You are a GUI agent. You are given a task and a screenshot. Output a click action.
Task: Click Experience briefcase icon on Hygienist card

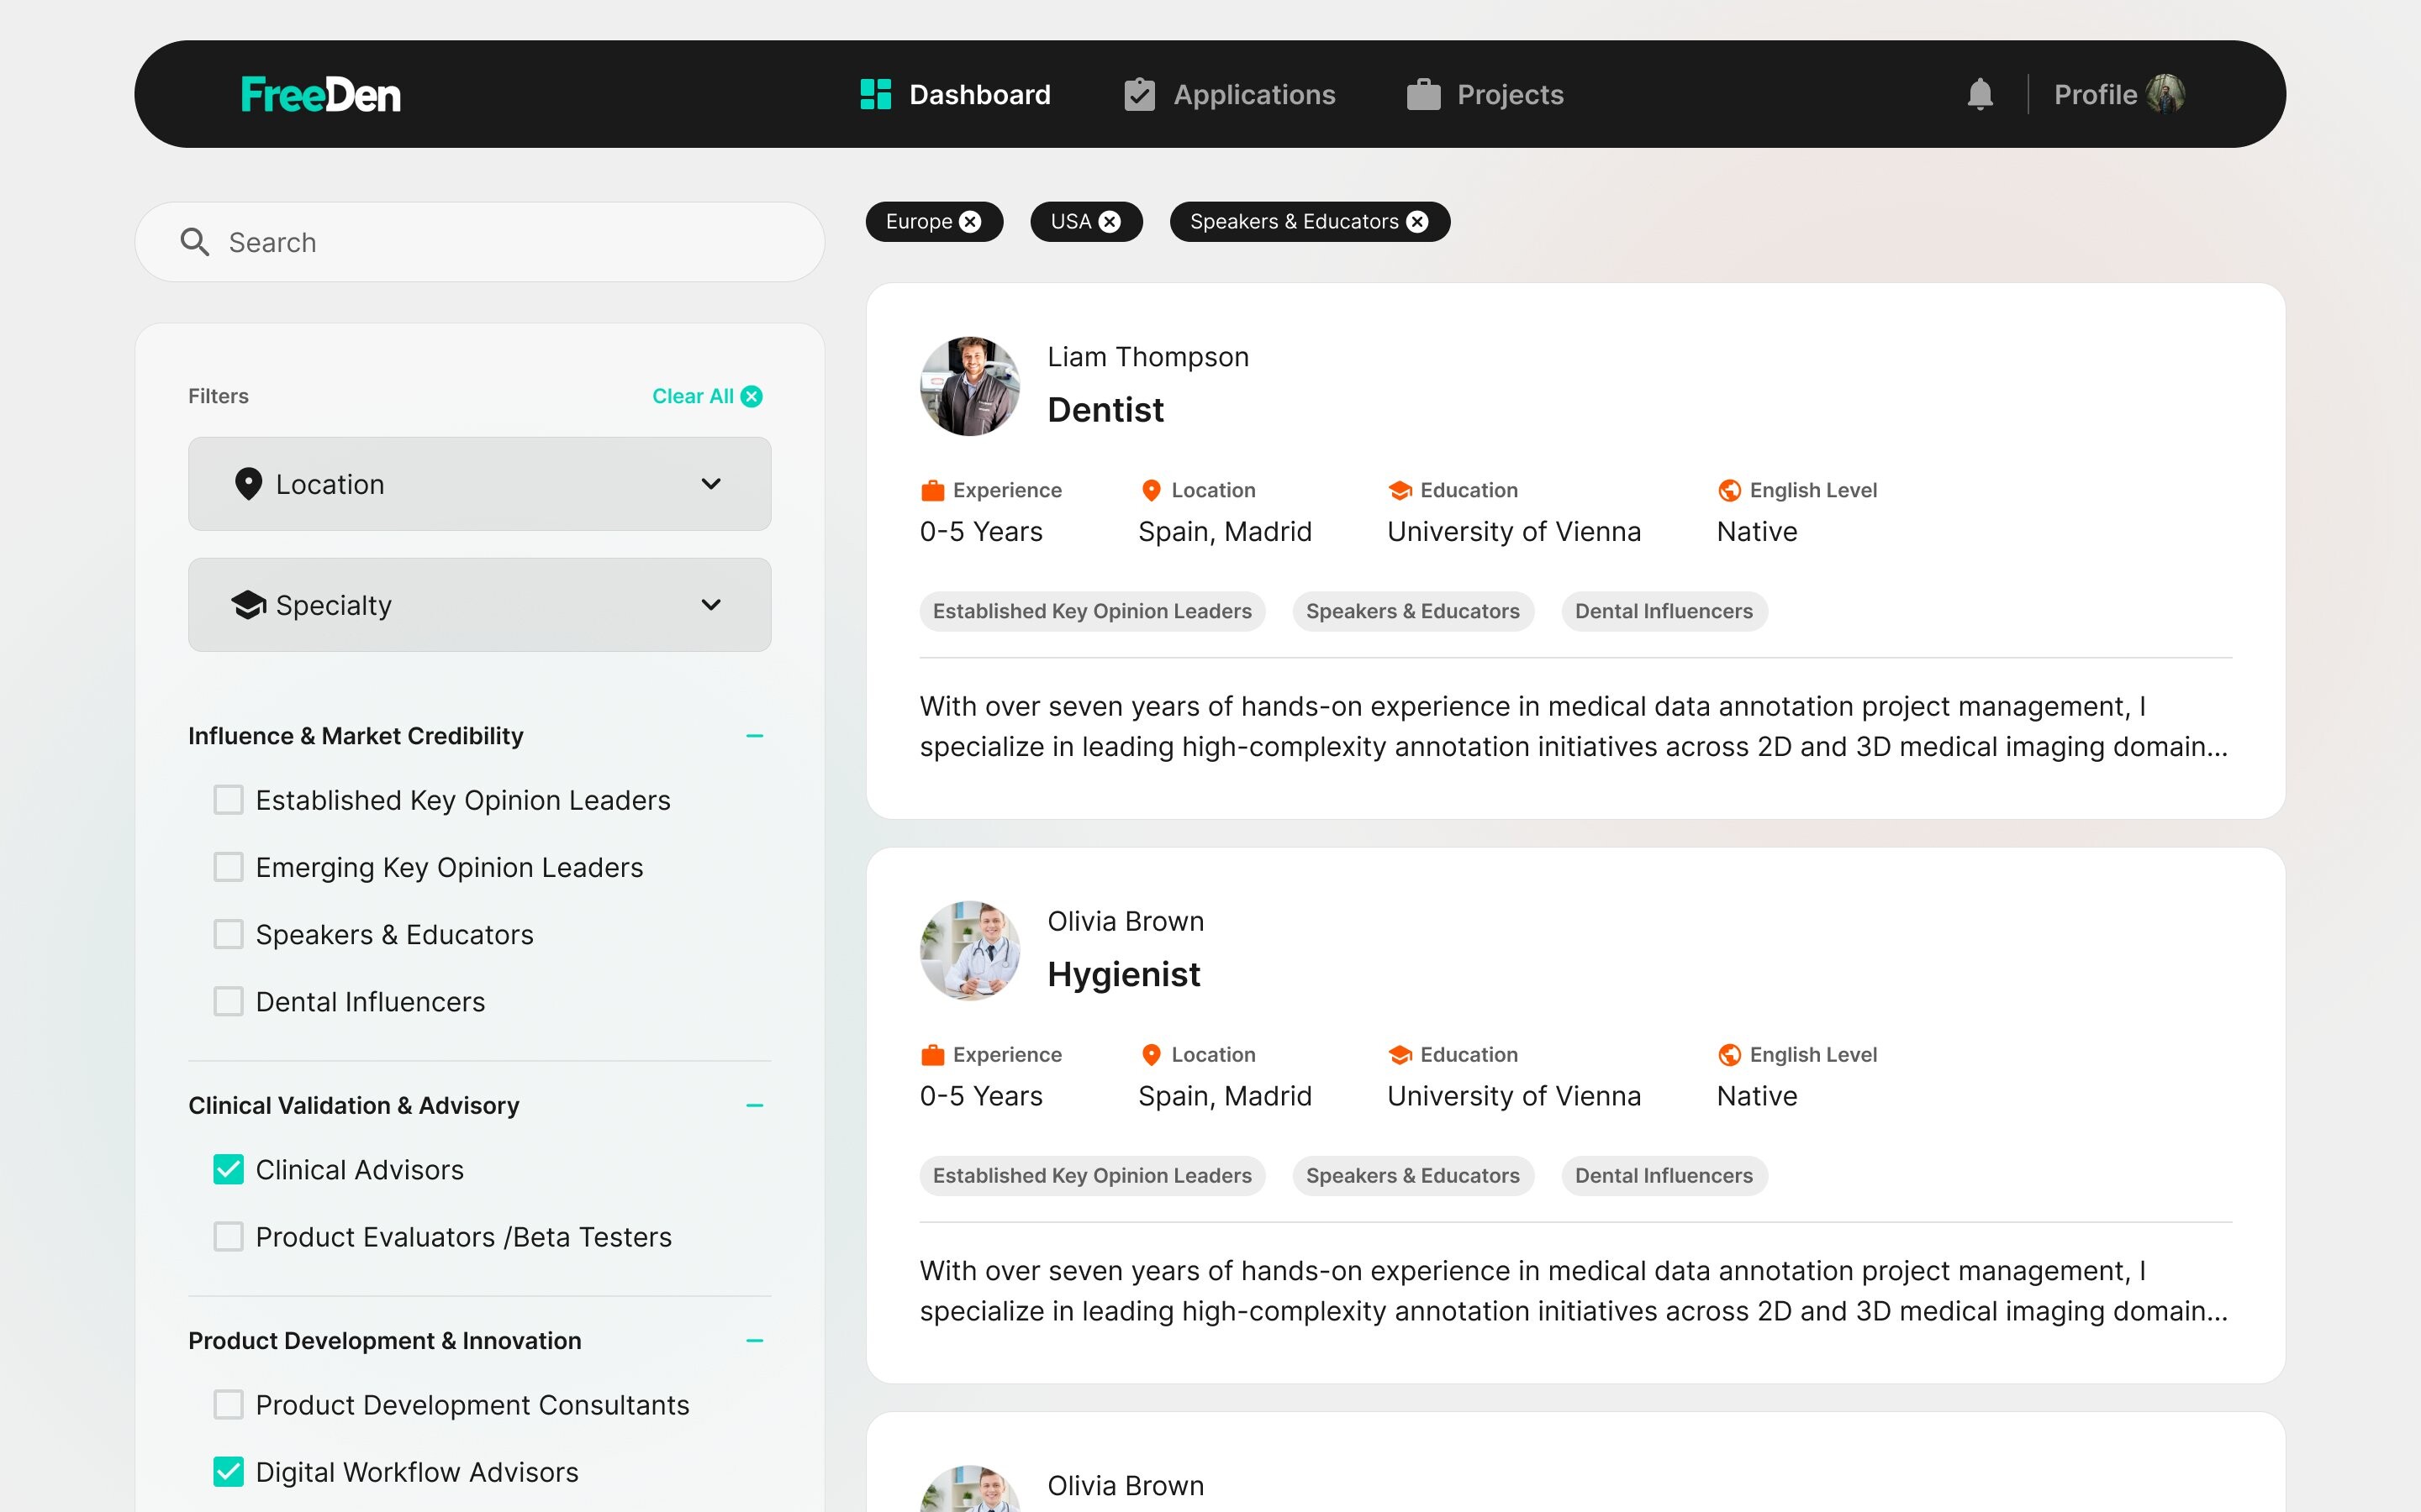coord(932,1055)
